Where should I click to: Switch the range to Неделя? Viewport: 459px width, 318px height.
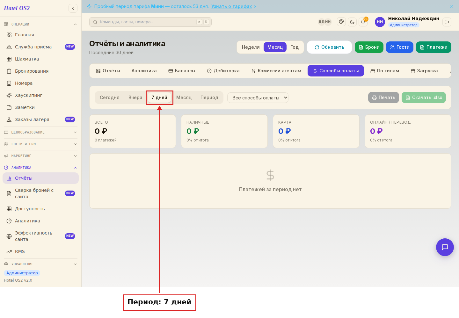251,47
